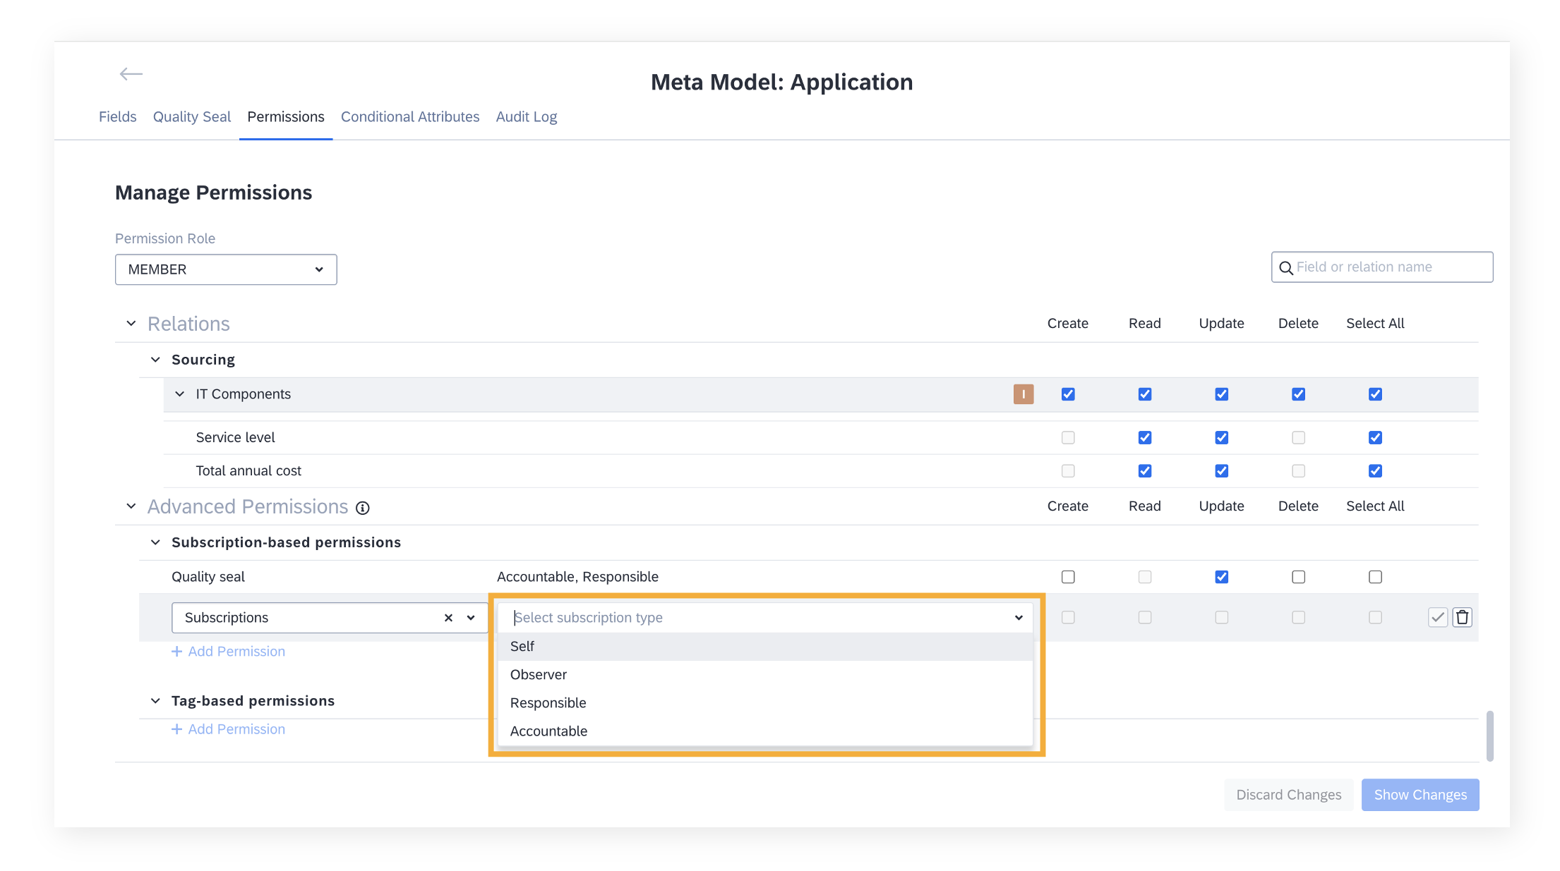Toggle Select All for IT Components
The height and width of the screenshot is (871, 1560).
click(1376, 394)
